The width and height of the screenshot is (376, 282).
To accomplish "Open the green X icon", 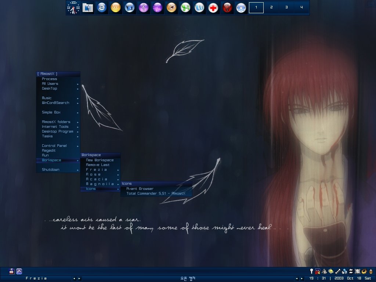I will 185,7.
